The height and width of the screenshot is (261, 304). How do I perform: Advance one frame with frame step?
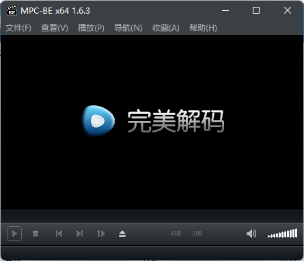click(101, 234)
